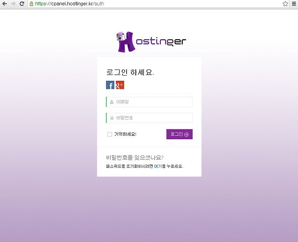Screen dimensions: 298x242
Task: Open the 여기 password reset link
Action: click(x=158, y=166)
